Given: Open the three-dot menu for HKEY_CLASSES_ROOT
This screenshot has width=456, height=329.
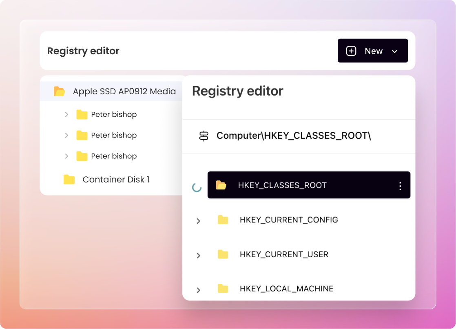Looking at the screenshot, I should [400, 186].
